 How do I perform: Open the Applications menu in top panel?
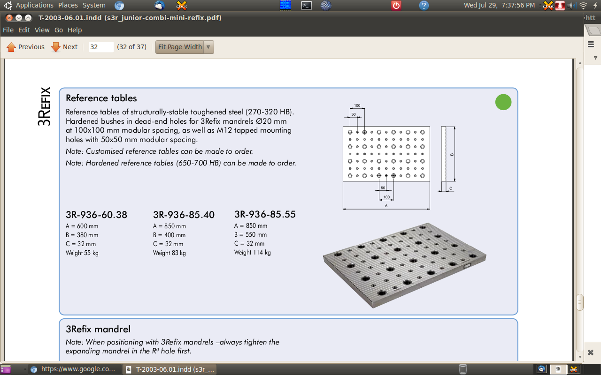[34, 5]
